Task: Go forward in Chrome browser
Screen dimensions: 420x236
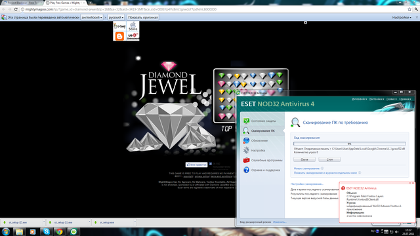Action: (x=10, y=9)
